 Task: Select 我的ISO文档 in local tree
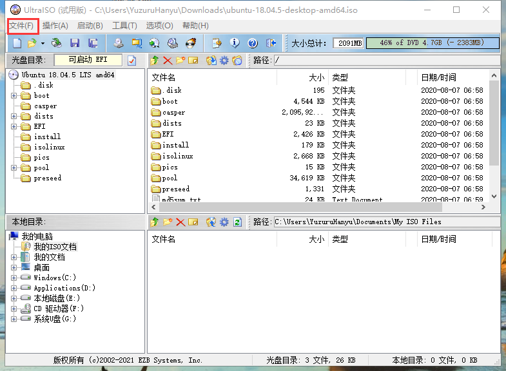(x=55, y=247)
